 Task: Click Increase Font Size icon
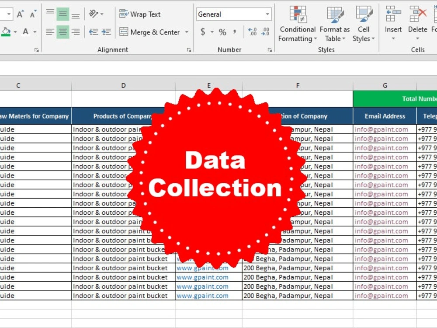click(x=20, y=14)
